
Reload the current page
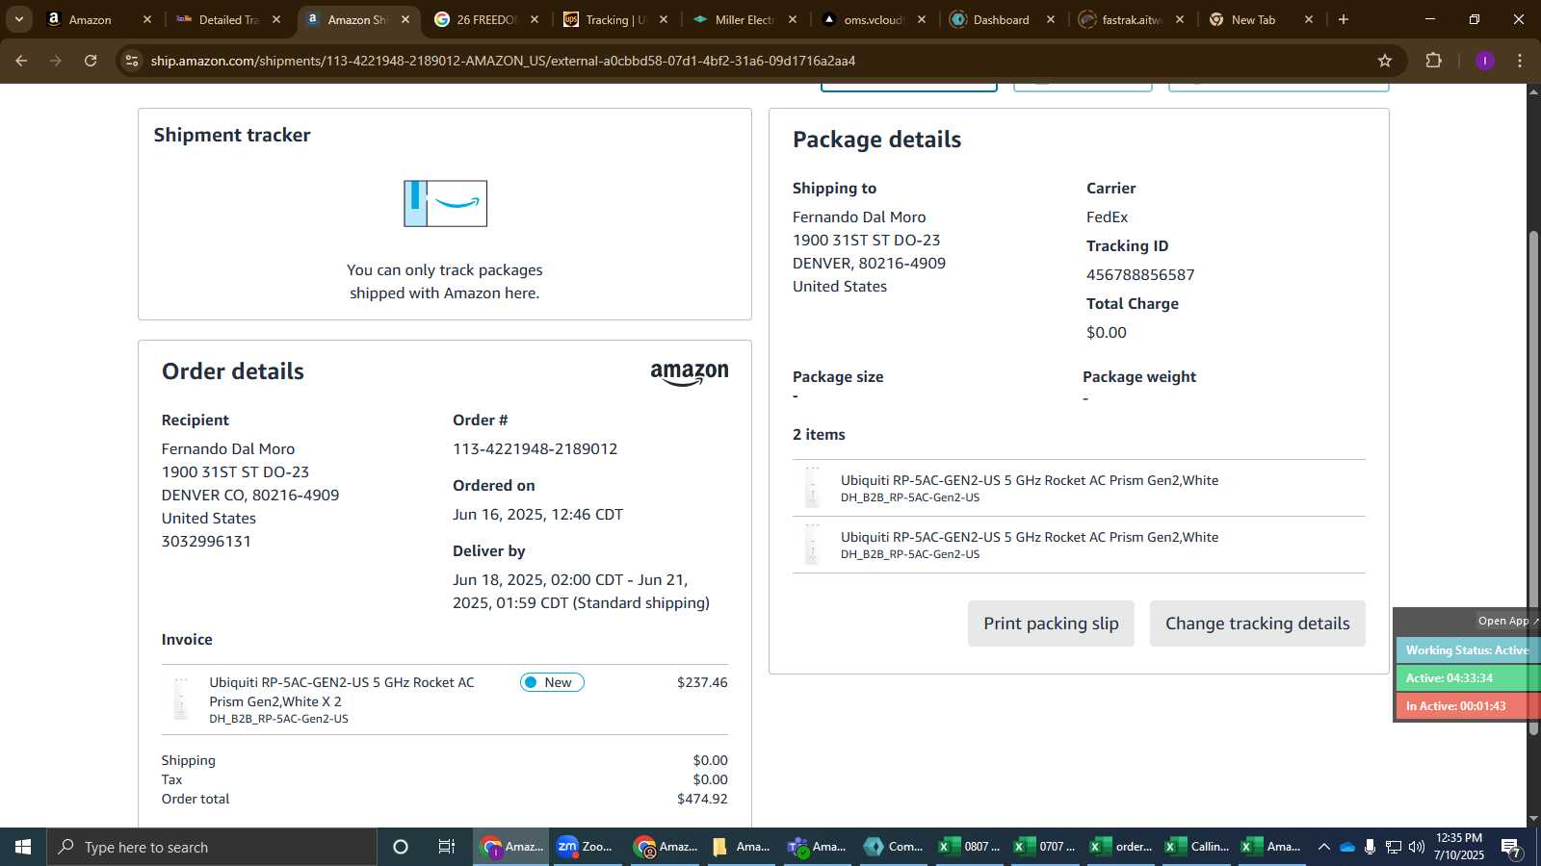pyautogui.click(x=91, y=61)
